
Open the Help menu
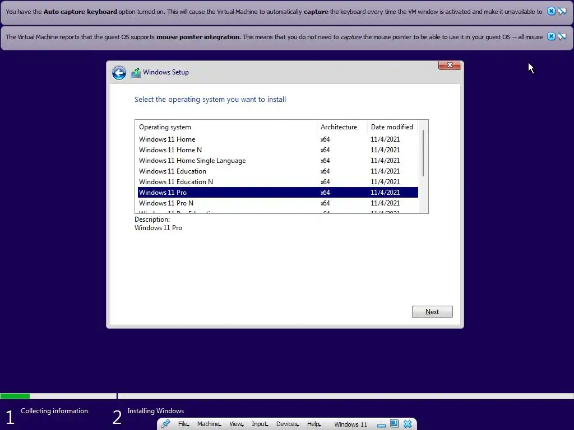[x=314, y=424]
